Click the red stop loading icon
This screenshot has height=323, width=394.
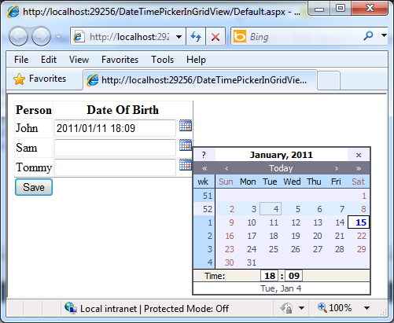point(215,37)
